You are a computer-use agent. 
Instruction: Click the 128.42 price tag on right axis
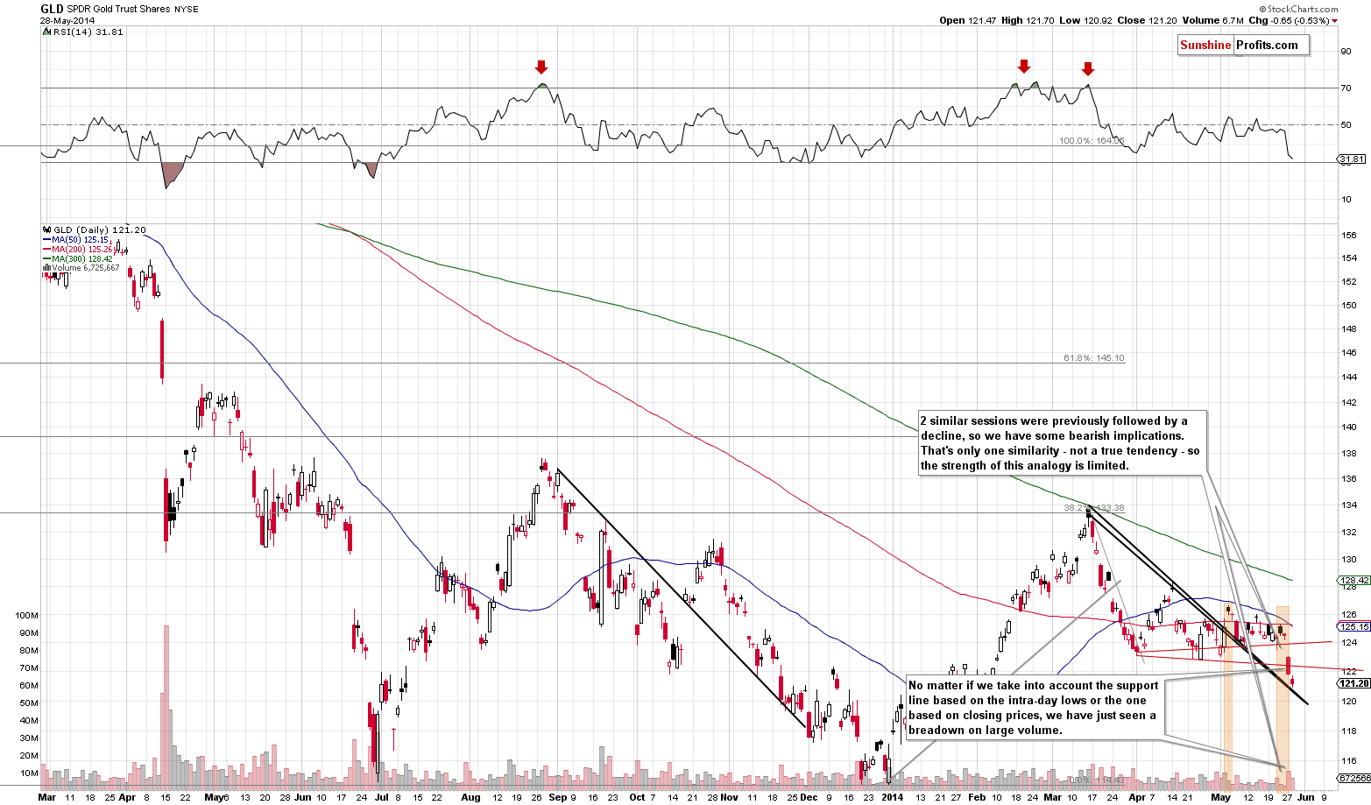click(x=1352, y=580)
